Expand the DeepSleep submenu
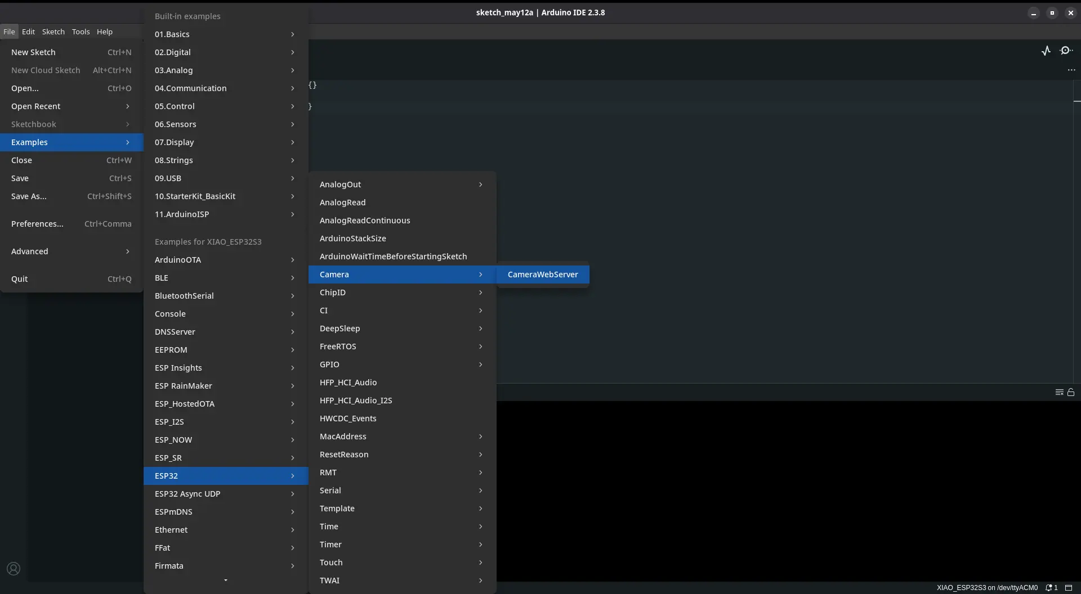Viewport: 1081px width, 594px height. click(403, 328)
